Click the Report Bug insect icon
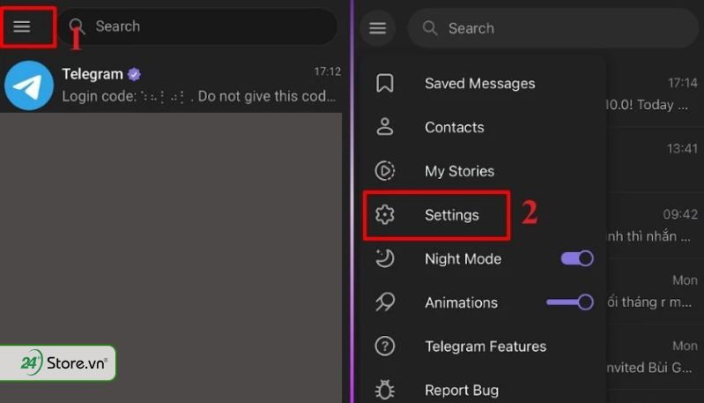Image resolution: width=704 pixels, height=403 pixels. pos(385,389)
